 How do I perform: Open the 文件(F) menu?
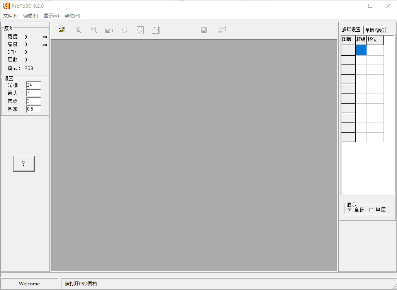(10, 16)
